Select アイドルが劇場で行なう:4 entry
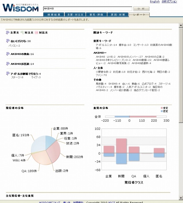183x203 pixels. [x=26, y=74]
